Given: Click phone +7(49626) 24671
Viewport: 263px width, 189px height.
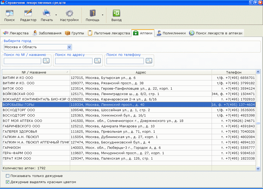Looking at the screenshot, I should tap(240, 121).
